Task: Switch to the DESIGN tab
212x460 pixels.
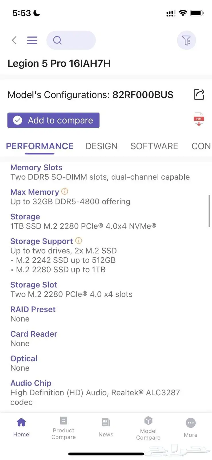Action: pyautogui.click(x=101, y=146)
